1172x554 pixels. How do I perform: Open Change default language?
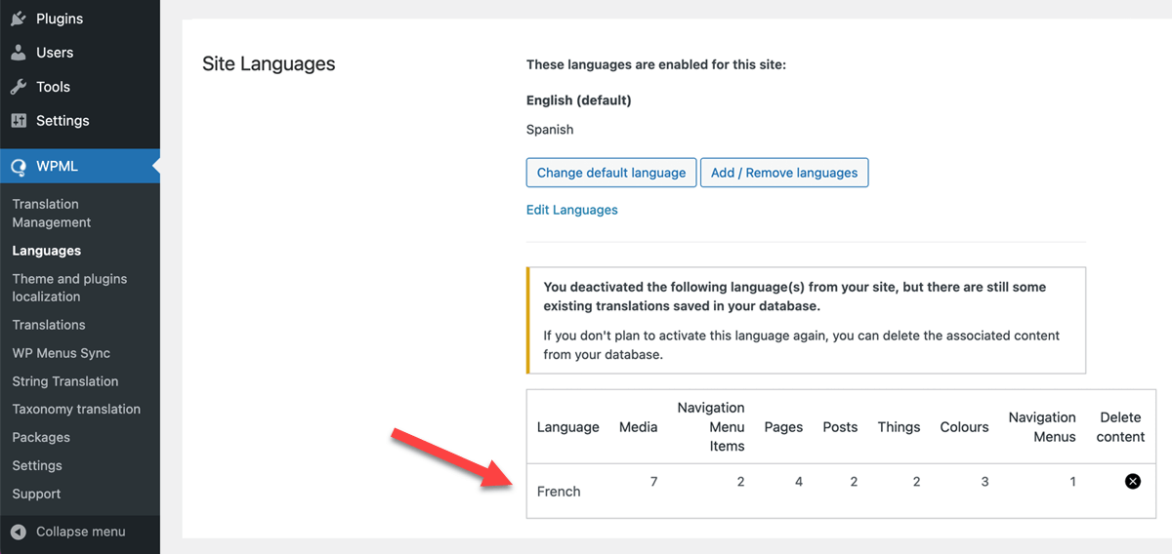tap(611, 173)
